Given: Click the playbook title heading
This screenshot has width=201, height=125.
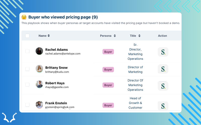Looking at the screenshot, I should tap(63, 17).
